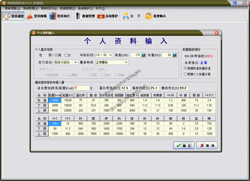Viewport: 250px width, 181px height.
Task: Click 标值 row header in first table
Action: pos(42,100)
